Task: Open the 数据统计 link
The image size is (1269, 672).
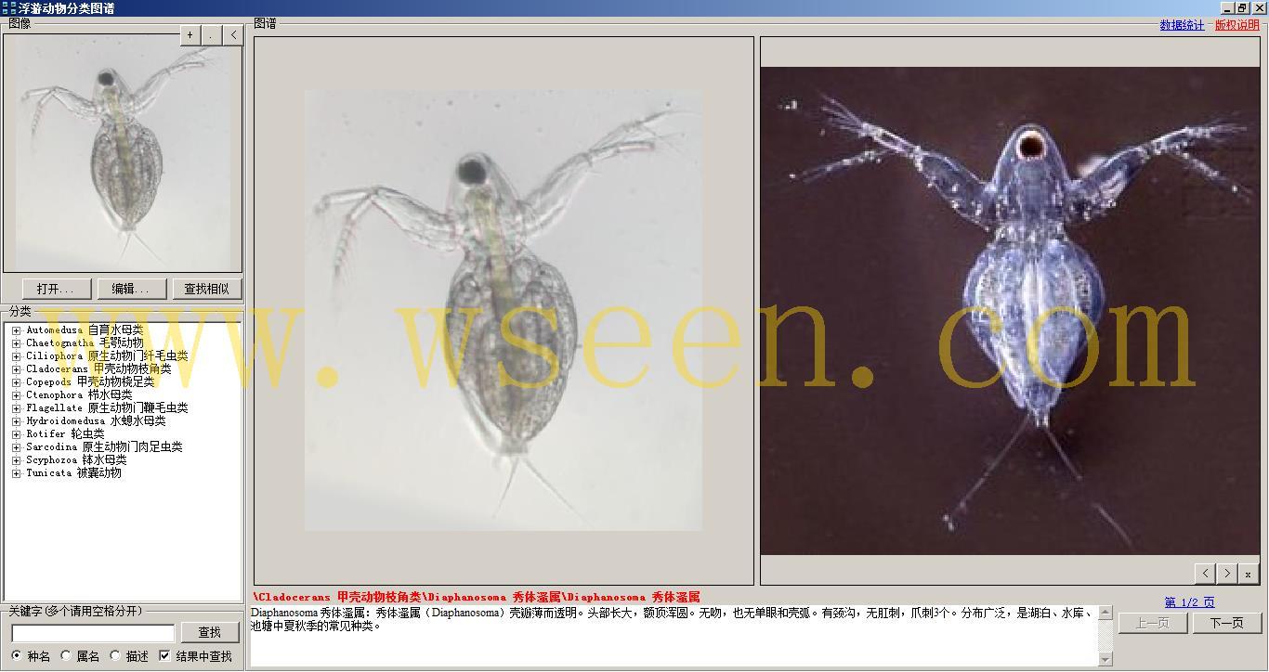Action: coord(1182,25)
